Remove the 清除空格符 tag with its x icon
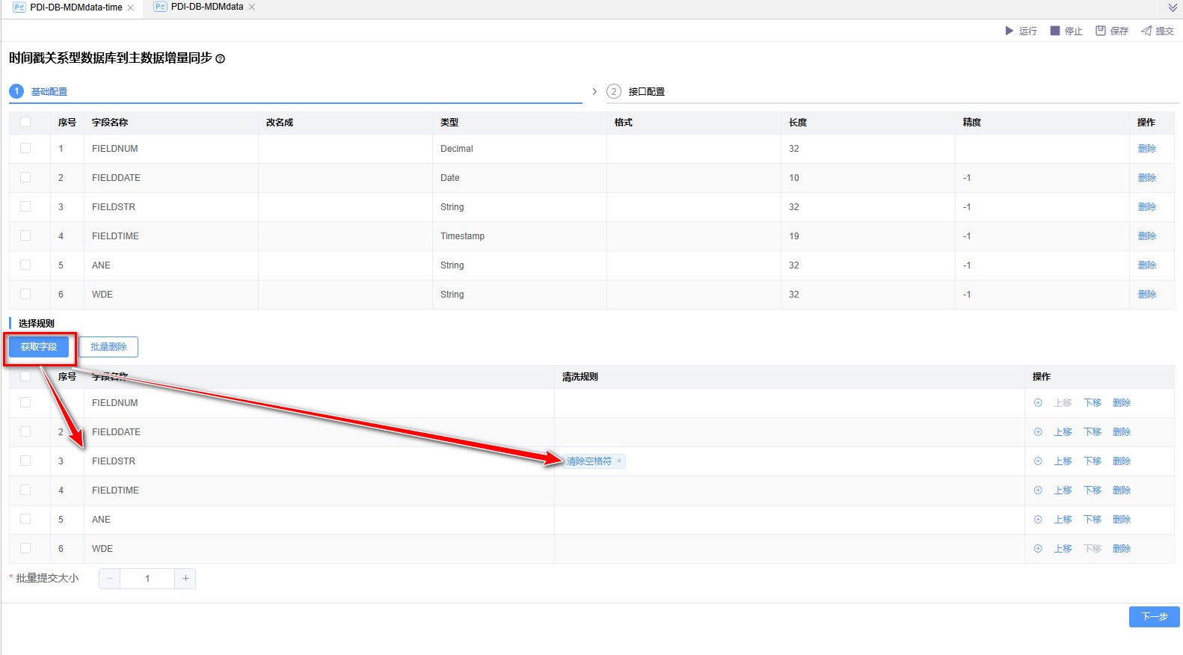The height and width of the screenshot is (655, 1183). click(x=619, y=461)
